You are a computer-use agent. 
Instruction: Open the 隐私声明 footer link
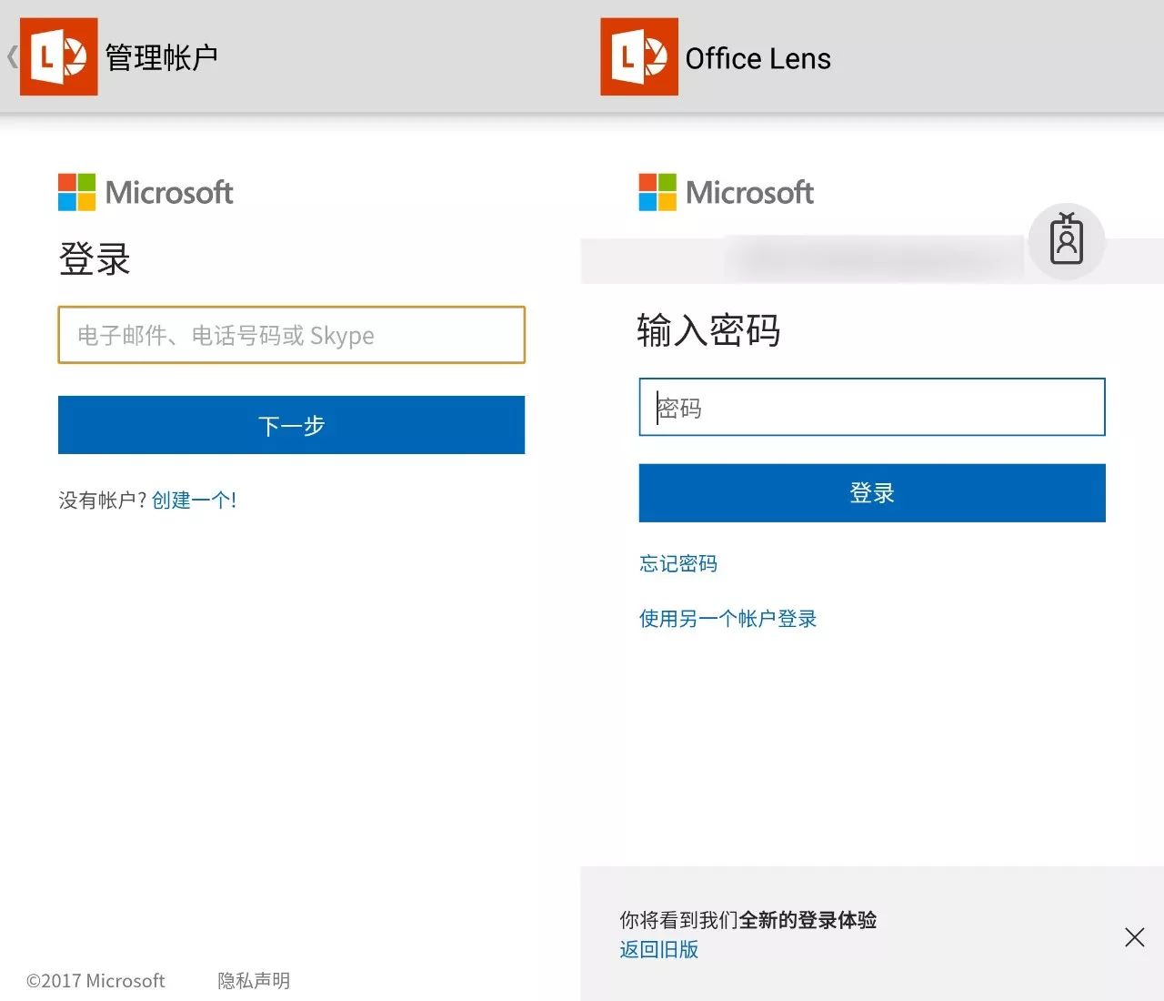pos(254,980)
